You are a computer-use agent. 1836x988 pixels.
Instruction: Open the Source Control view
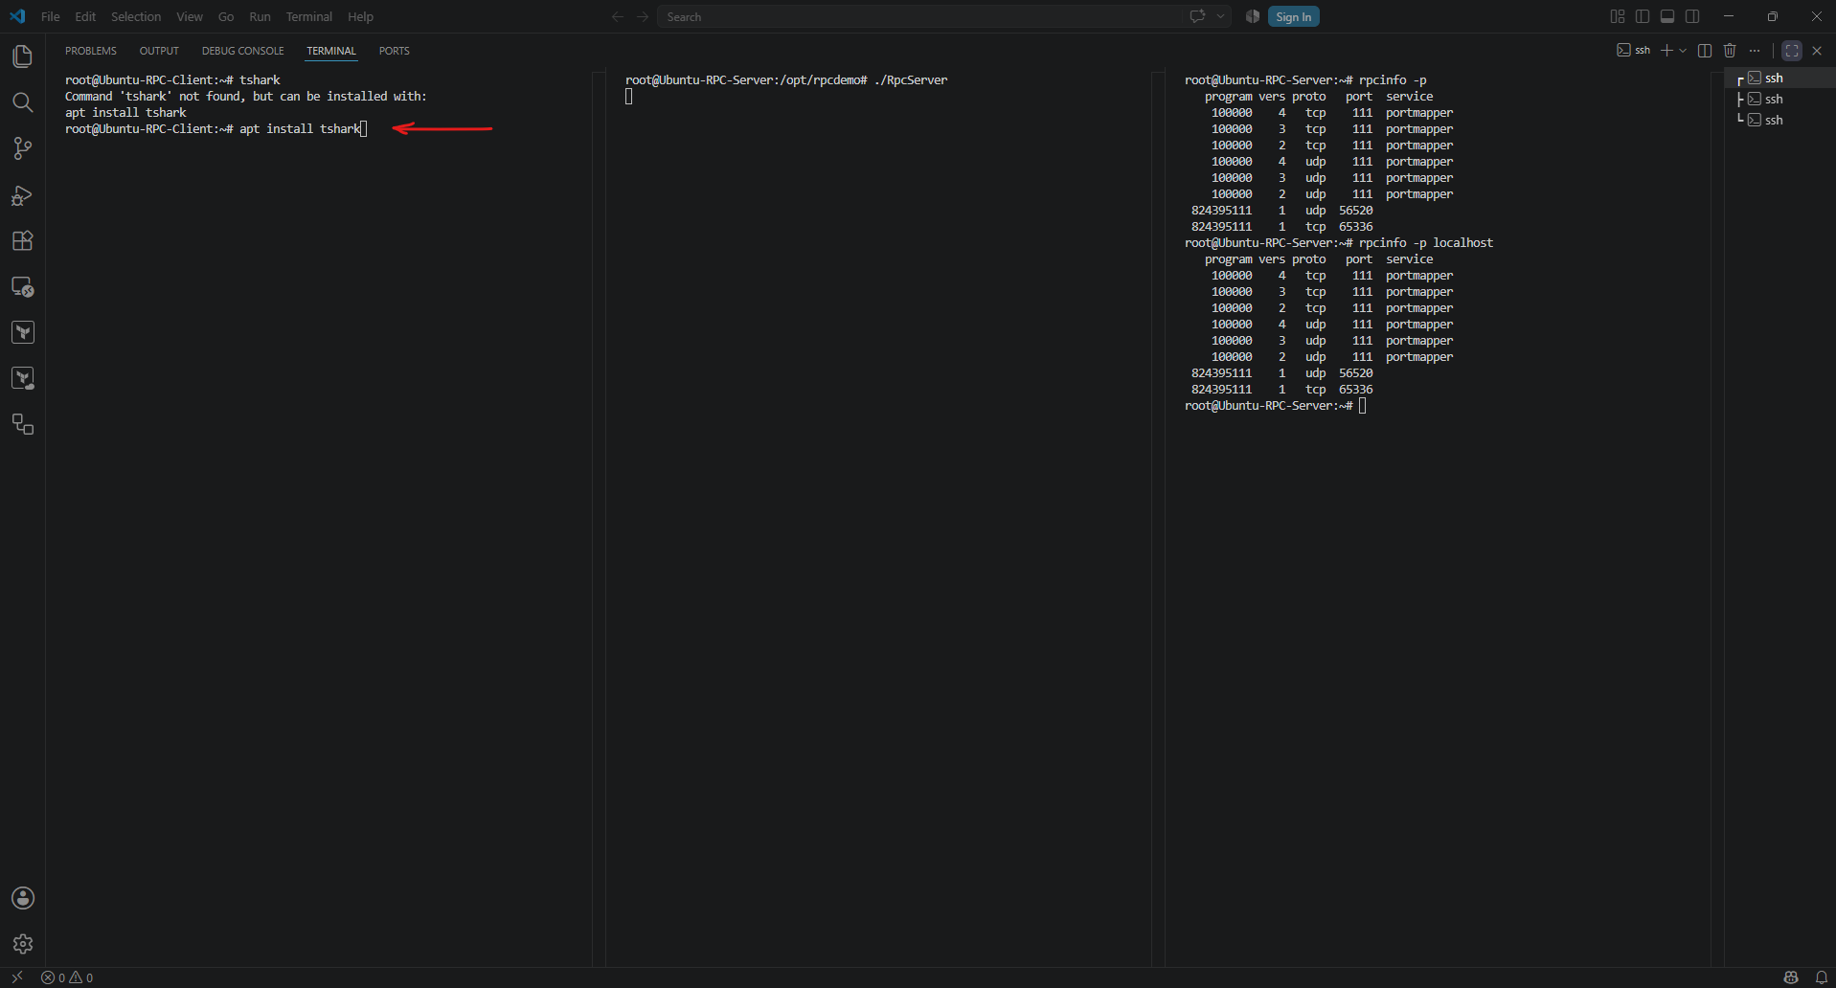point(23,148)
